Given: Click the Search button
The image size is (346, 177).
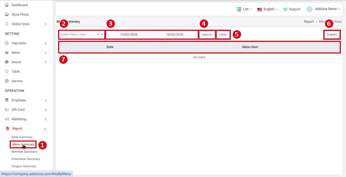Looking at the screenshot, I should tap(207, 35).
